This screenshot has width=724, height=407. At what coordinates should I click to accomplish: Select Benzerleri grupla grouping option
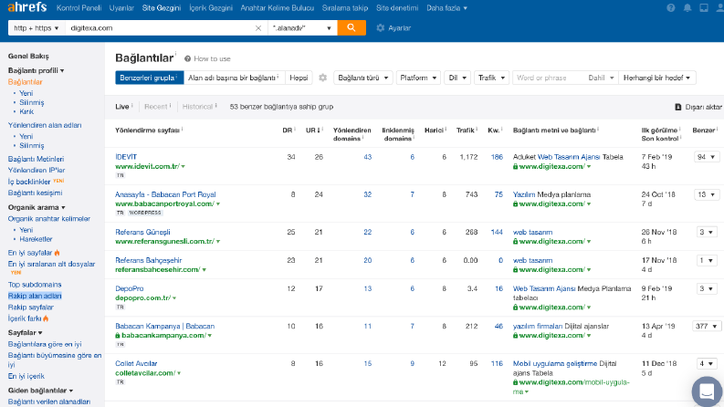[150, 78]
